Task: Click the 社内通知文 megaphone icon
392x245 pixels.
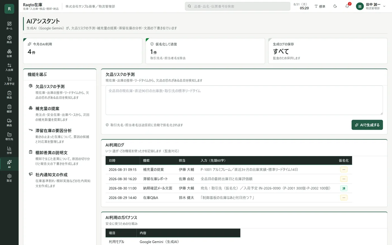Action: 31,174
